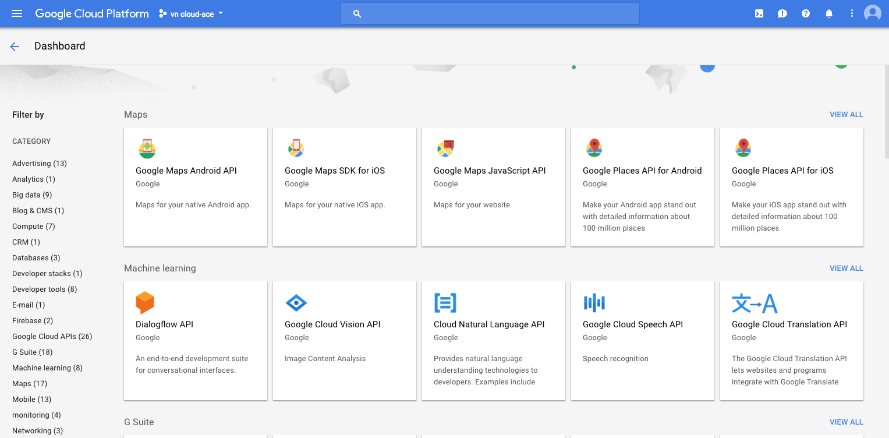The width and height of the screenshot is (889, 438).
Task: Click the Dialogflow API hexagon icon
Action: (145, 302)
